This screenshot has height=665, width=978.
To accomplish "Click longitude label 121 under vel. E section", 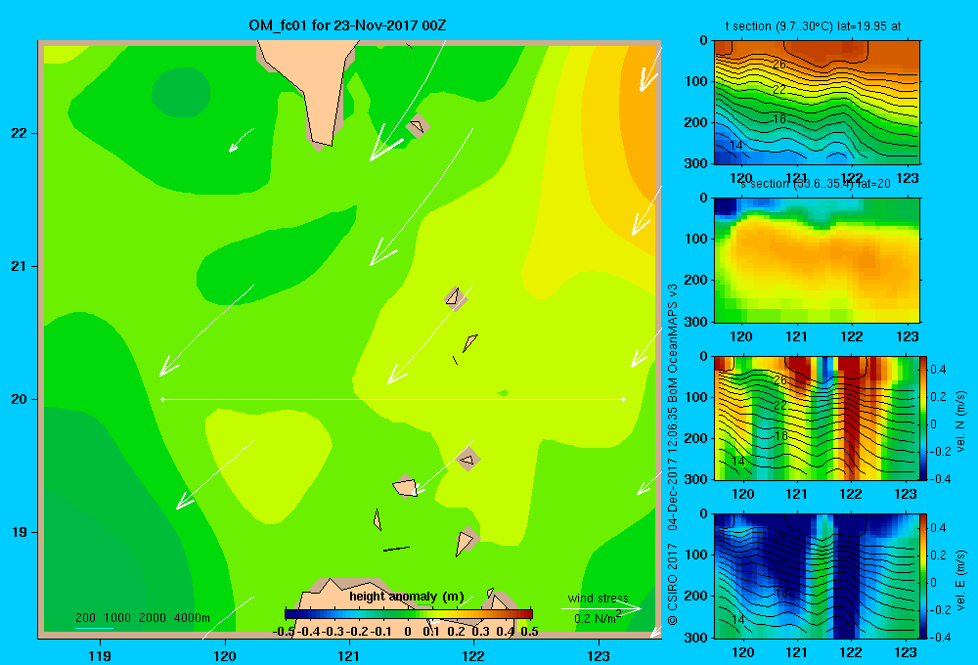I will pos(796,652).
